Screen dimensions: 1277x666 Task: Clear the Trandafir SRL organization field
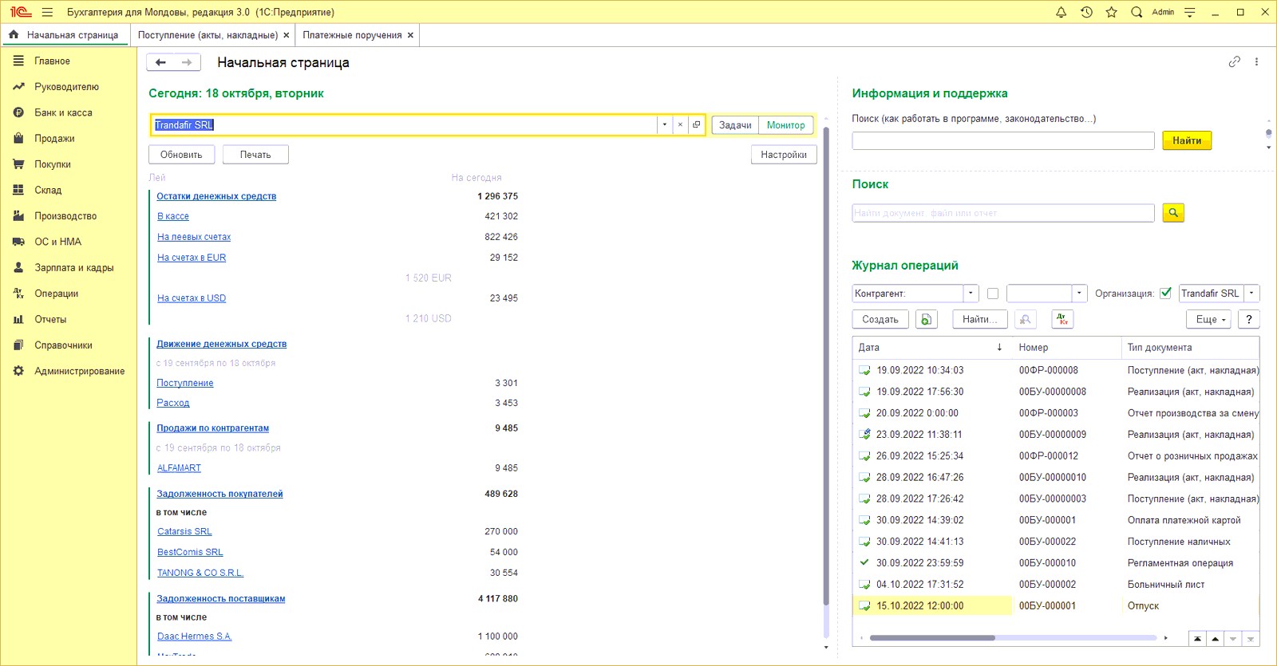(x=680, y=125)
